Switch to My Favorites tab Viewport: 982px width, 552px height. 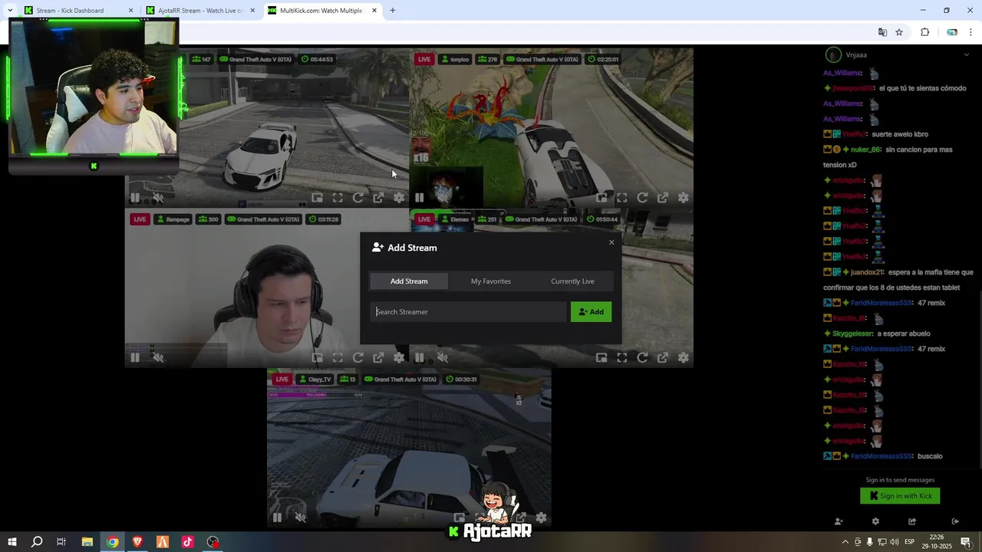pyautogui.click(x=491, y=281)
